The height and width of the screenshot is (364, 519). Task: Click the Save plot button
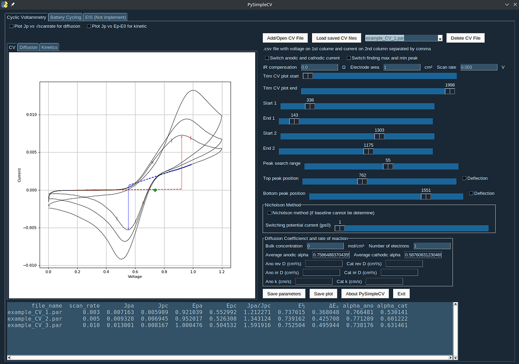pyautogui.click(x=323, y=294)
